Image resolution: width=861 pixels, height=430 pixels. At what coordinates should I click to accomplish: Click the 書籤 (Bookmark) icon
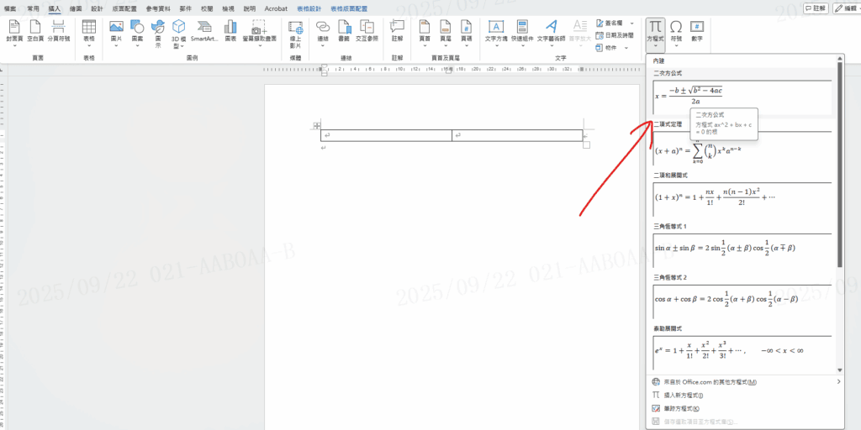click(x=343, y=32)
